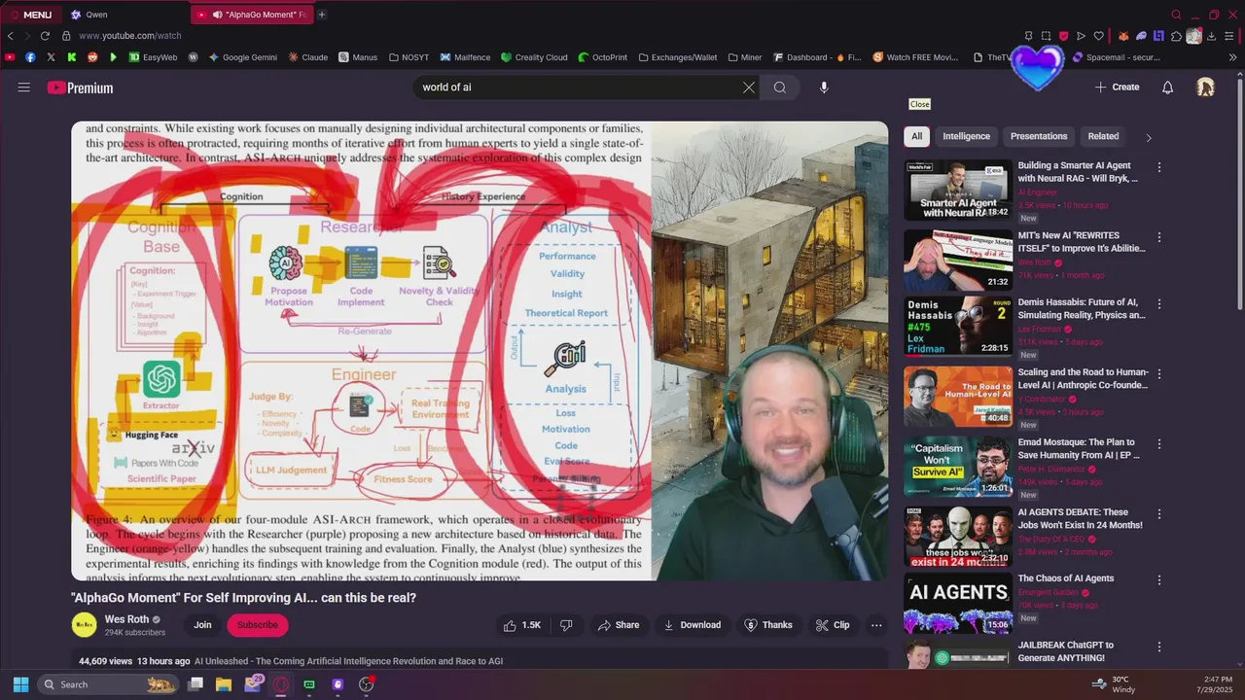Open the Manus bookmark
This screenshot has width=1245, height=700.
tap(358, 57)
